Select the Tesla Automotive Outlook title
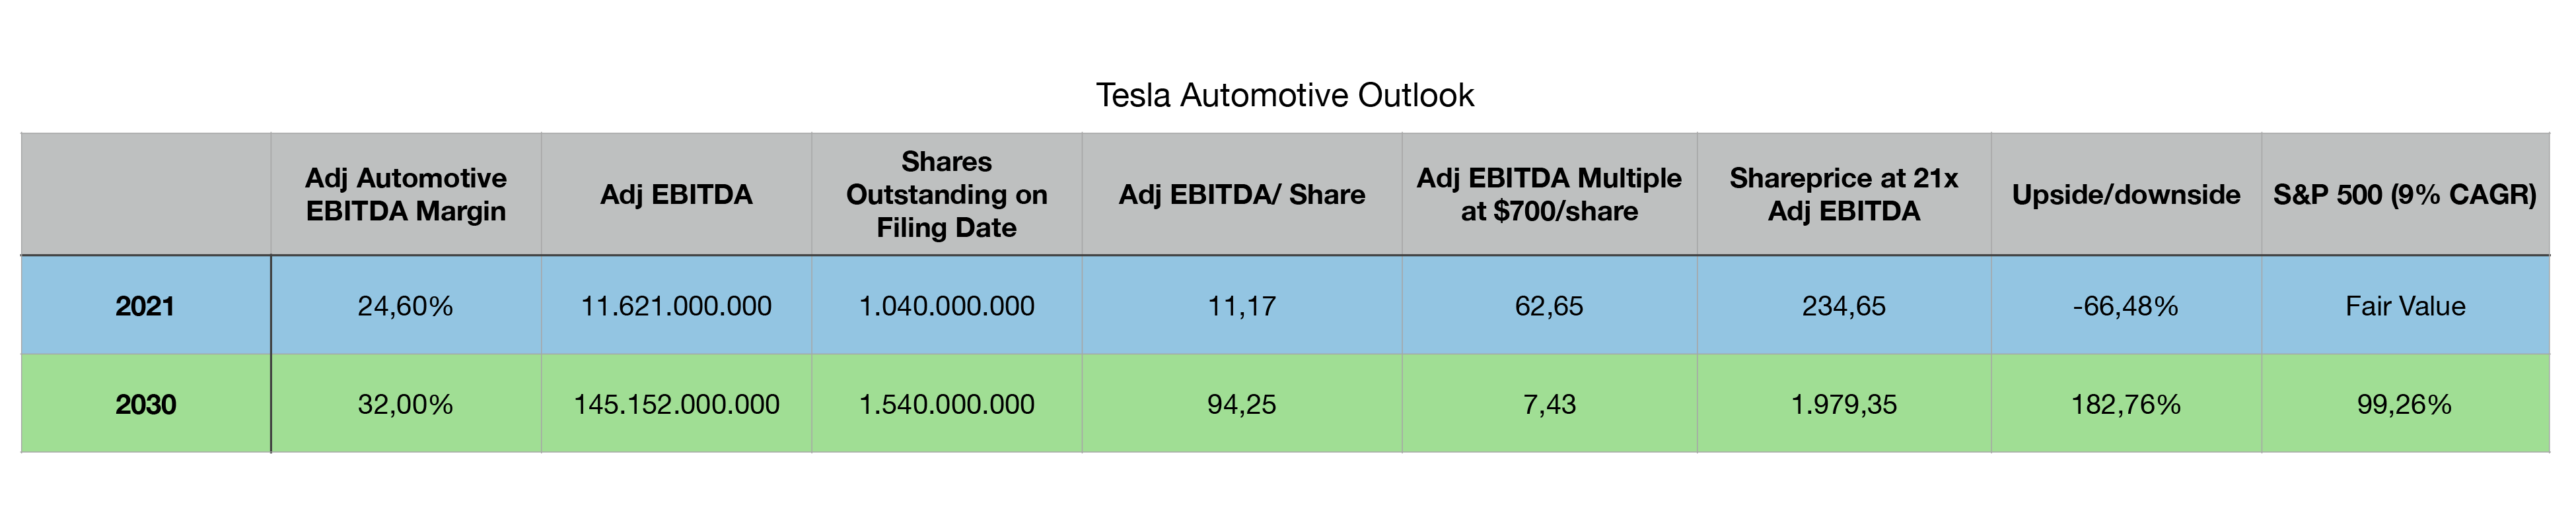The height and width of the screenshot is (528, 2576). point(1284,95)
